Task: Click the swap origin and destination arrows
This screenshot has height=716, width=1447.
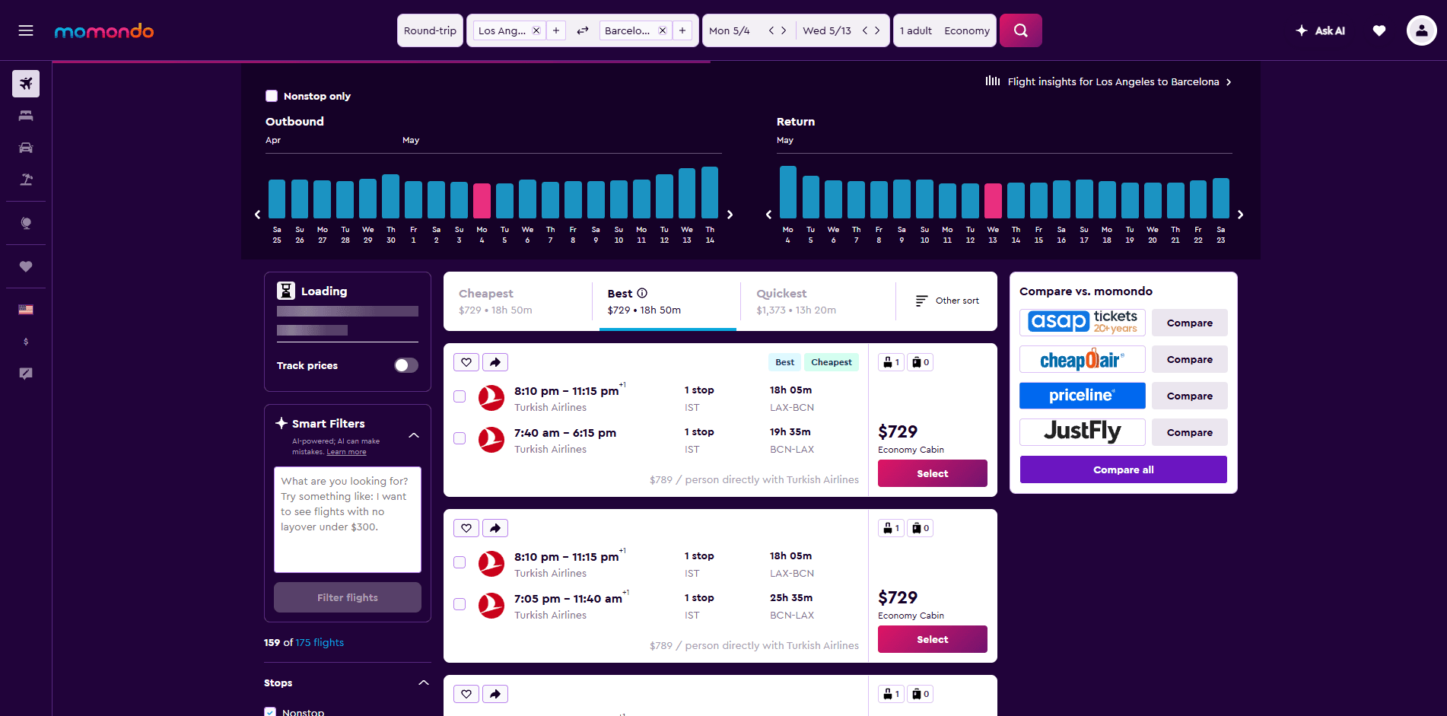Action: [x=582, y=30]
